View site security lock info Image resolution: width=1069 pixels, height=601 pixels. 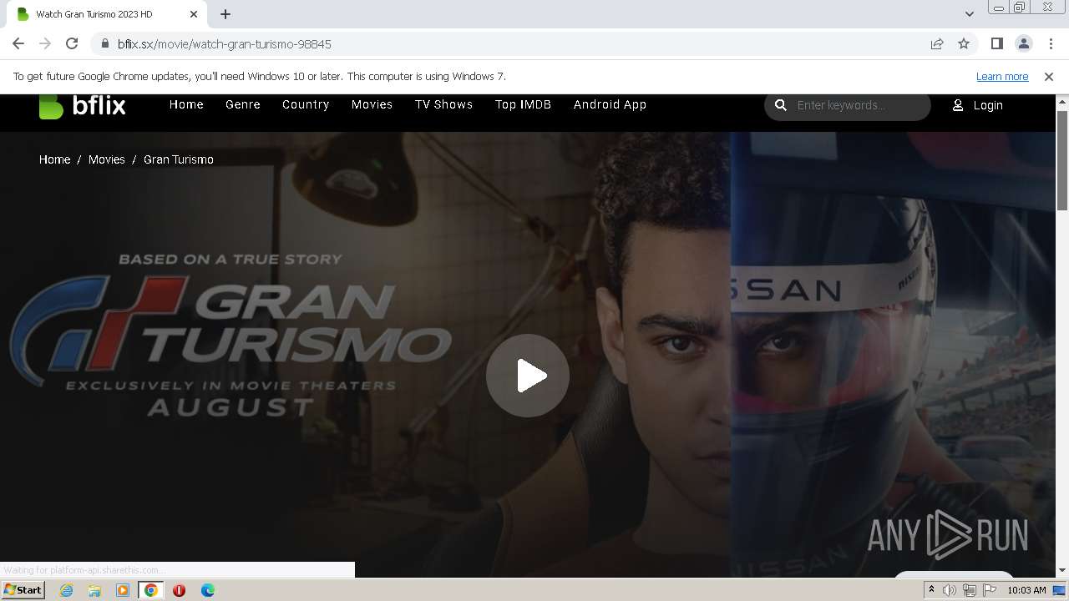pos(104,43)
